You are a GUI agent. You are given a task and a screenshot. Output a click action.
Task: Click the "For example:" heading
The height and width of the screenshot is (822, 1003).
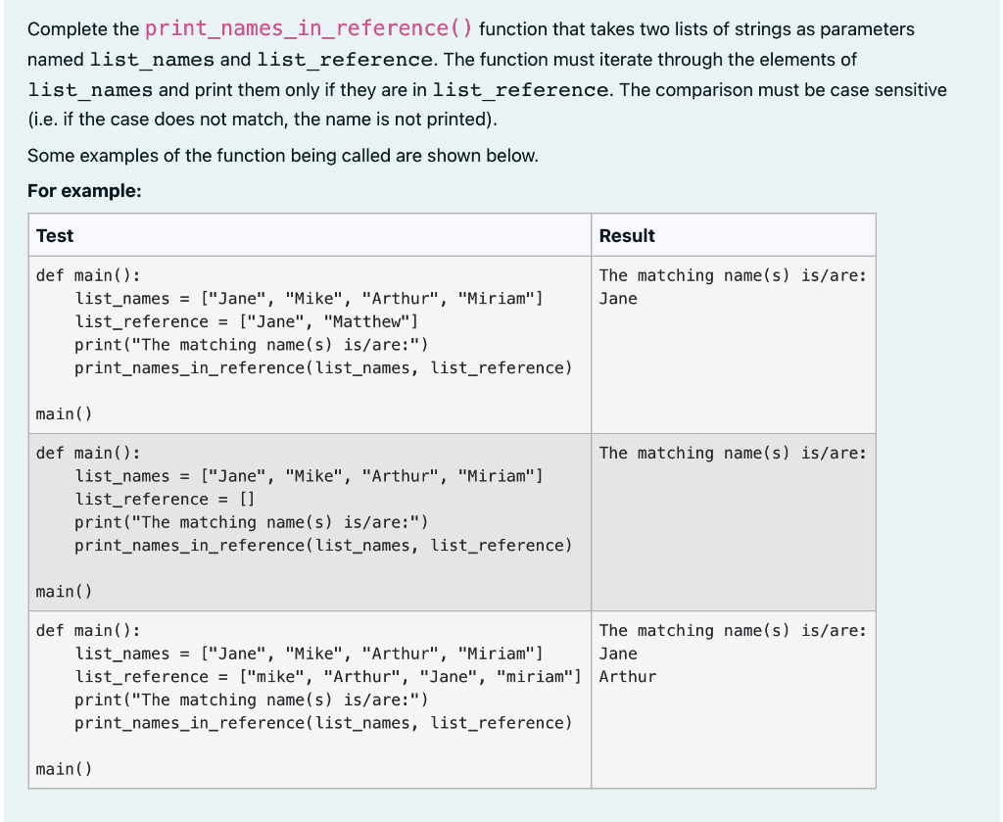[x=69, y=190]
